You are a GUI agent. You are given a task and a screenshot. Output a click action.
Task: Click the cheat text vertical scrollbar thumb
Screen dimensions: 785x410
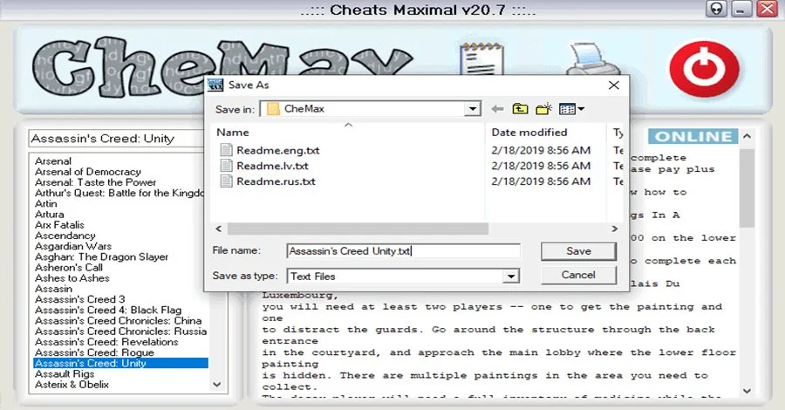747,188
